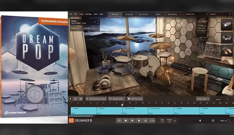Click the Record button
234x135 pixels.
point(139,120)
